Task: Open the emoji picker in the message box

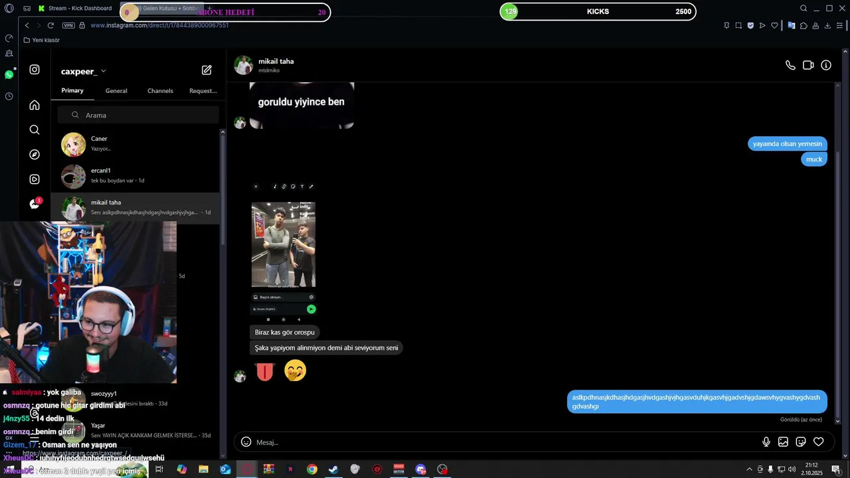Action: (x=246, y=442)
